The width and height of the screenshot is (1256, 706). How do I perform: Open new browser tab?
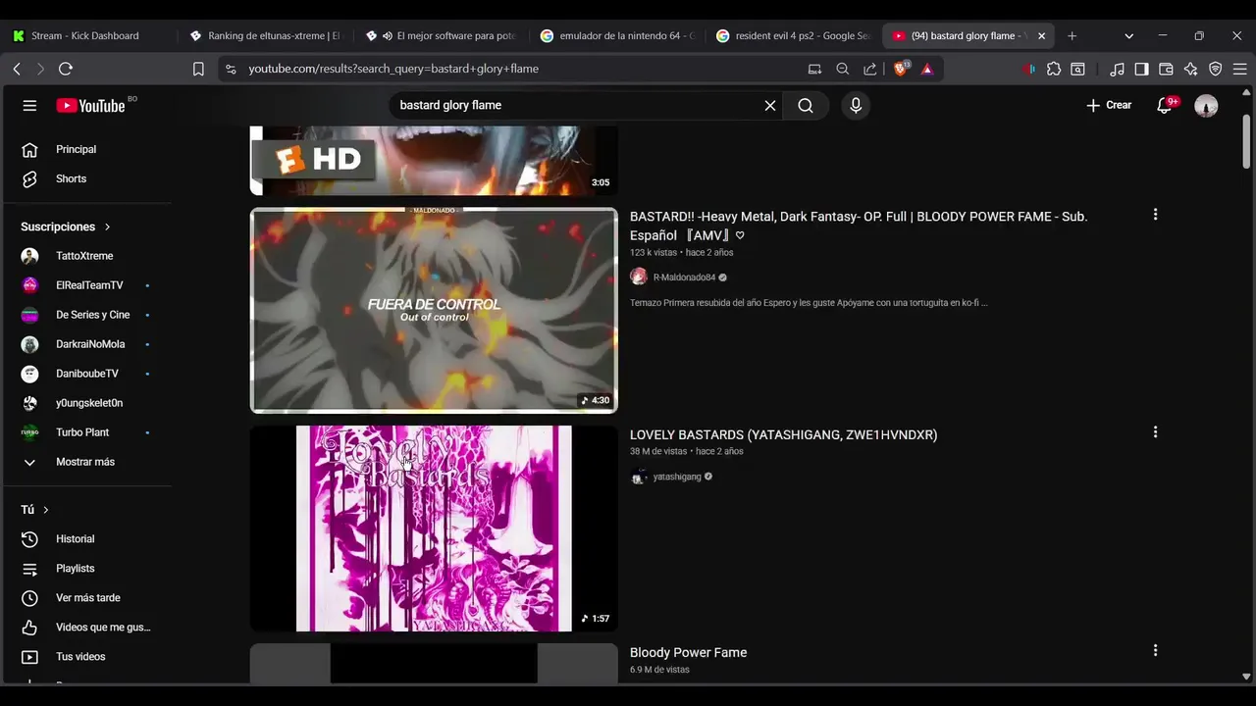1072,35
